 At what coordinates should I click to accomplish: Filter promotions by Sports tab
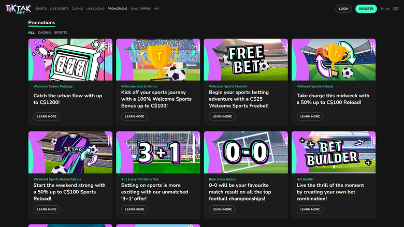(61, 33)
